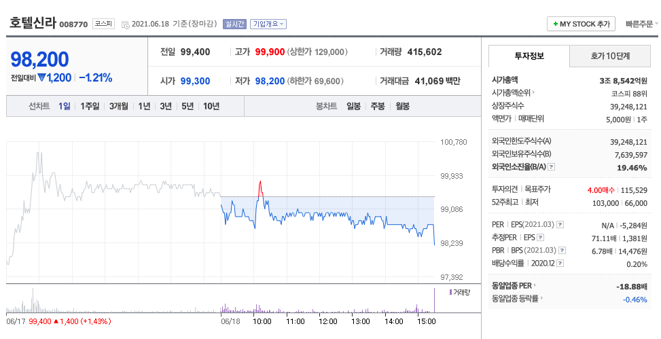This screenshot has height=339, width=661.
Task: Add stock via MY STOCK 추가 button
Action: click(x=581, y=24)
